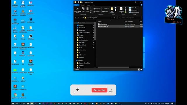Click File Explorer on the taskbar
This screenshot has width=187, height=105.
pos(32,104)
